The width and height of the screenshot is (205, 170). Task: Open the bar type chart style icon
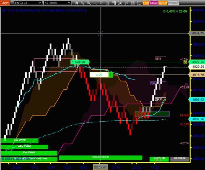(76, 3)
